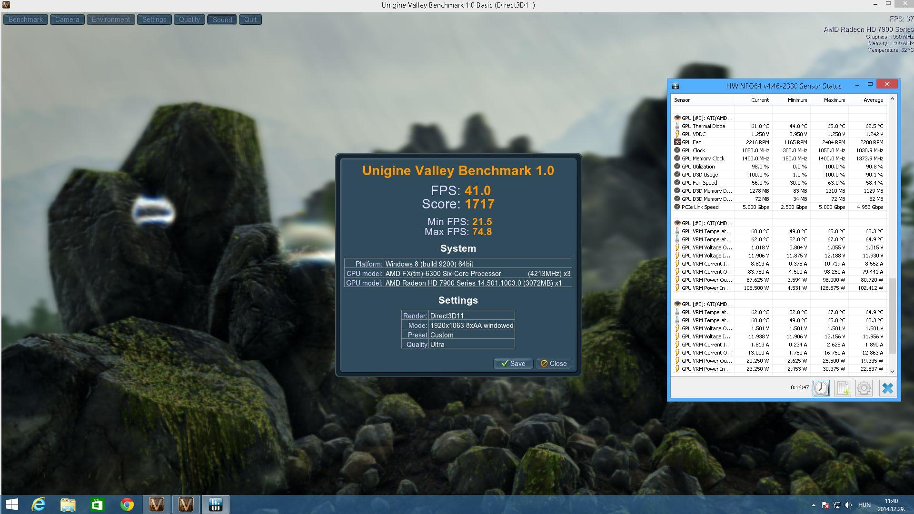Click the HWiNFO logging start icon
The height and width of the screenshot is (514, 914).
[843, 388]
